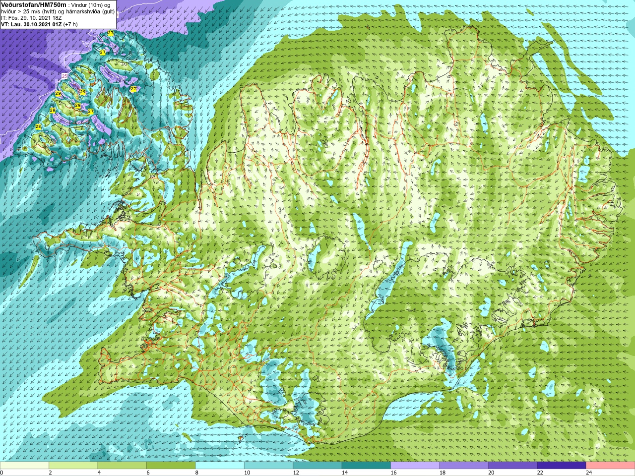This screenshot has height=476, width=635.
Task: Click the legend scale label "22"
Action: [x=540, y=473]
